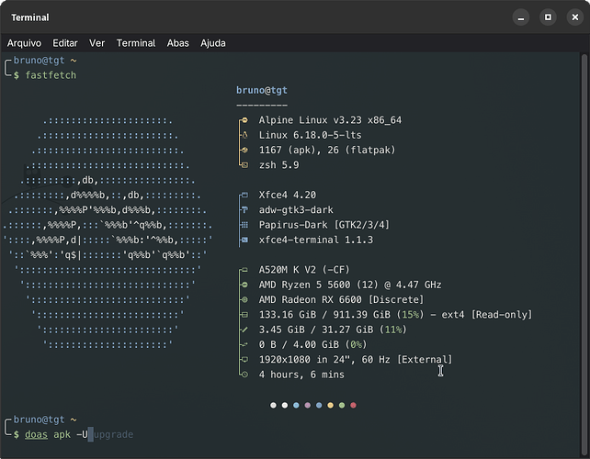
Task: Click the display icon next to 1920x1080
Action: click(244, 360)
